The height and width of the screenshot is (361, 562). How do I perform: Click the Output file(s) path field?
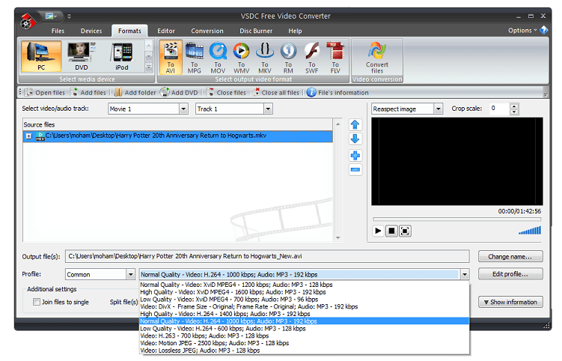(267, 256)
